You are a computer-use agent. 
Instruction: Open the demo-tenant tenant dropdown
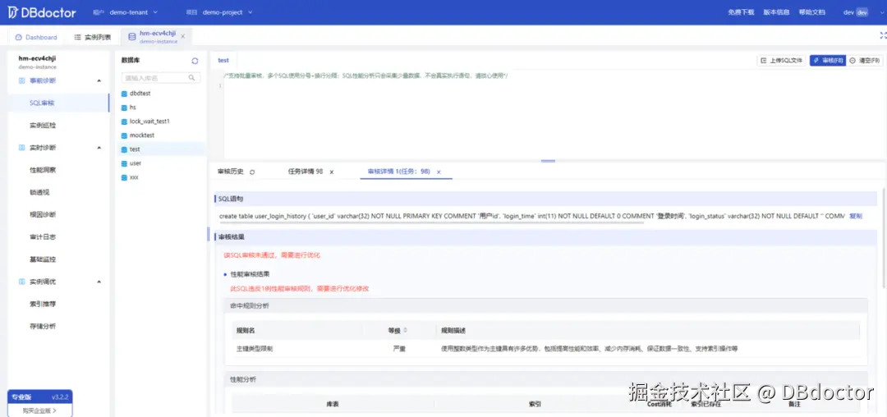[x=133, y=11]
